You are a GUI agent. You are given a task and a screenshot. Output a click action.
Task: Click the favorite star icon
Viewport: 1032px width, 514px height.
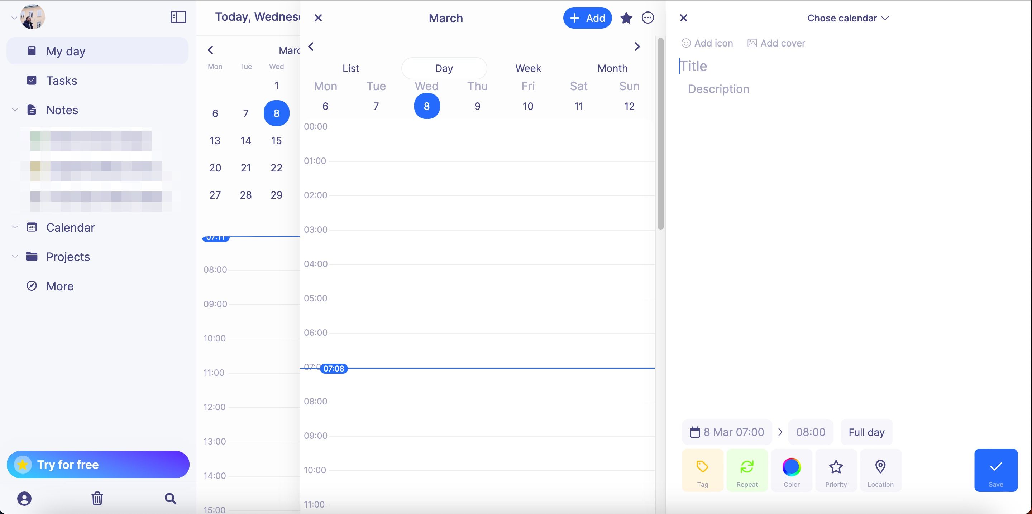click(x=626, y=18)
